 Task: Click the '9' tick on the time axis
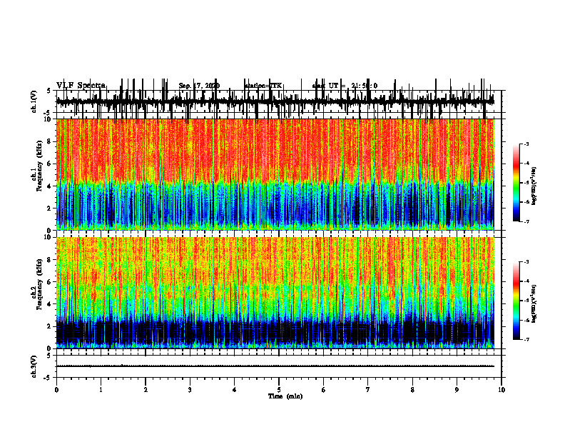(457, 390)
